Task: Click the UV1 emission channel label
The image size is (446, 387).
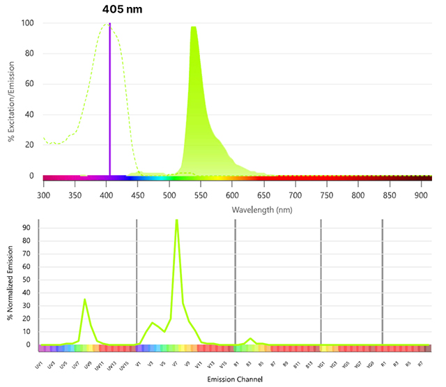Action: click(x=39, y=365)
